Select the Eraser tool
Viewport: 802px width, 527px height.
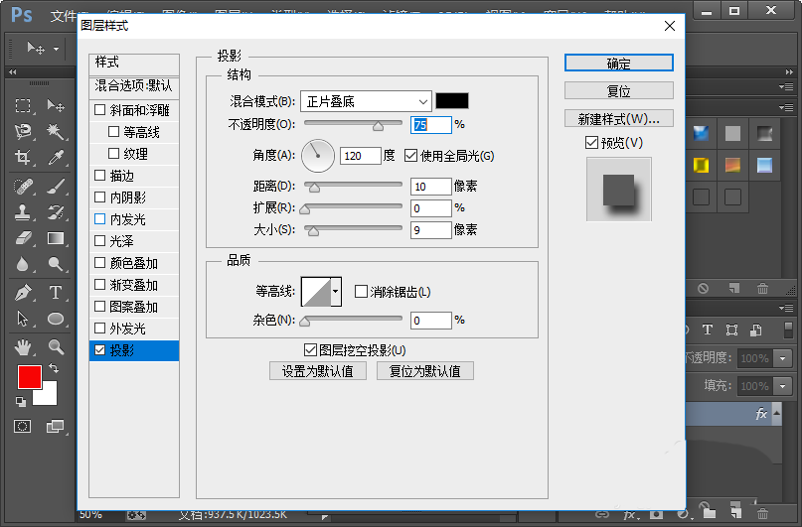23,238
